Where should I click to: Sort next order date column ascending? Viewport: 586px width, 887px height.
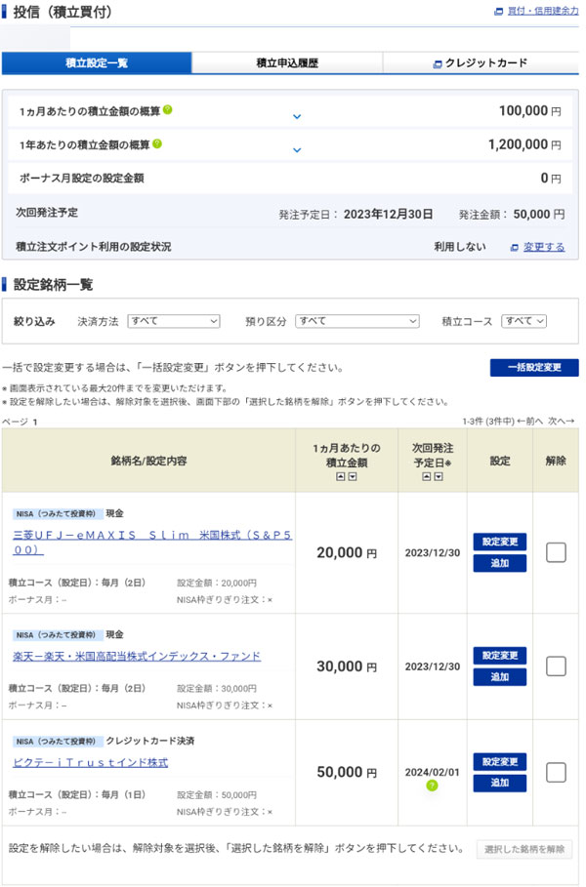(x=427, y=476)
